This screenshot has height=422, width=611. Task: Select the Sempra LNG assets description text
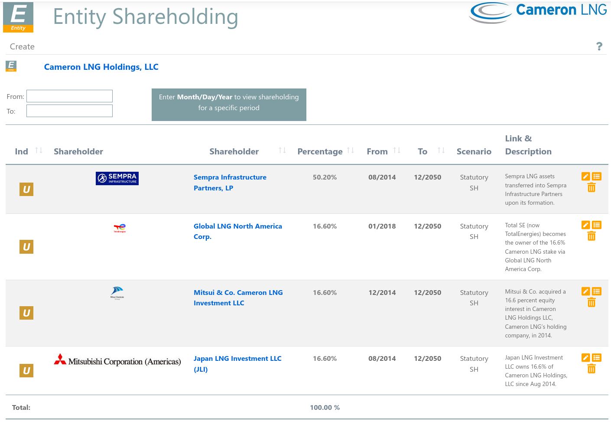coord(536,190)
